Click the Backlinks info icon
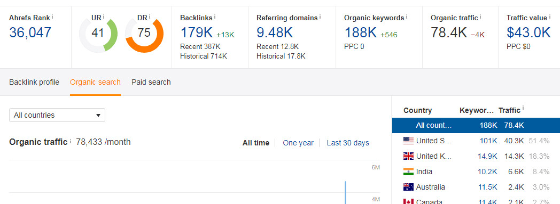The width and height of the screenshot is (560, 204). coord(215,17)
